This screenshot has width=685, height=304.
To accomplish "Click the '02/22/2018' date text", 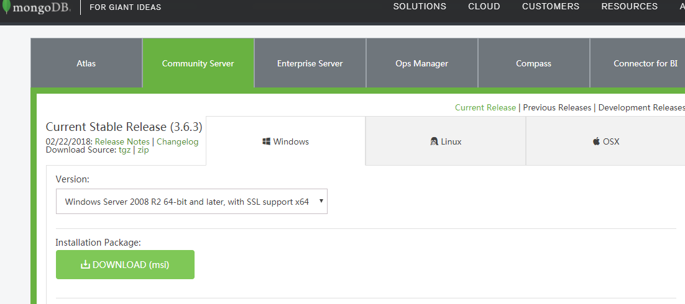I will point(68,141).
